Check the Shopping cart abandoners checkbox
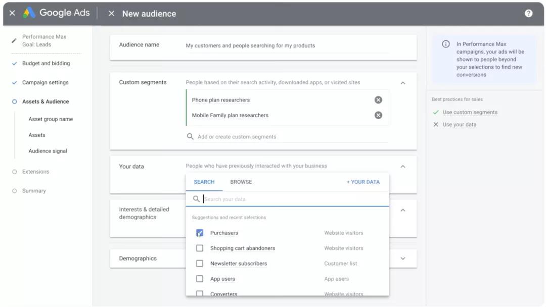 coord(200,248)
